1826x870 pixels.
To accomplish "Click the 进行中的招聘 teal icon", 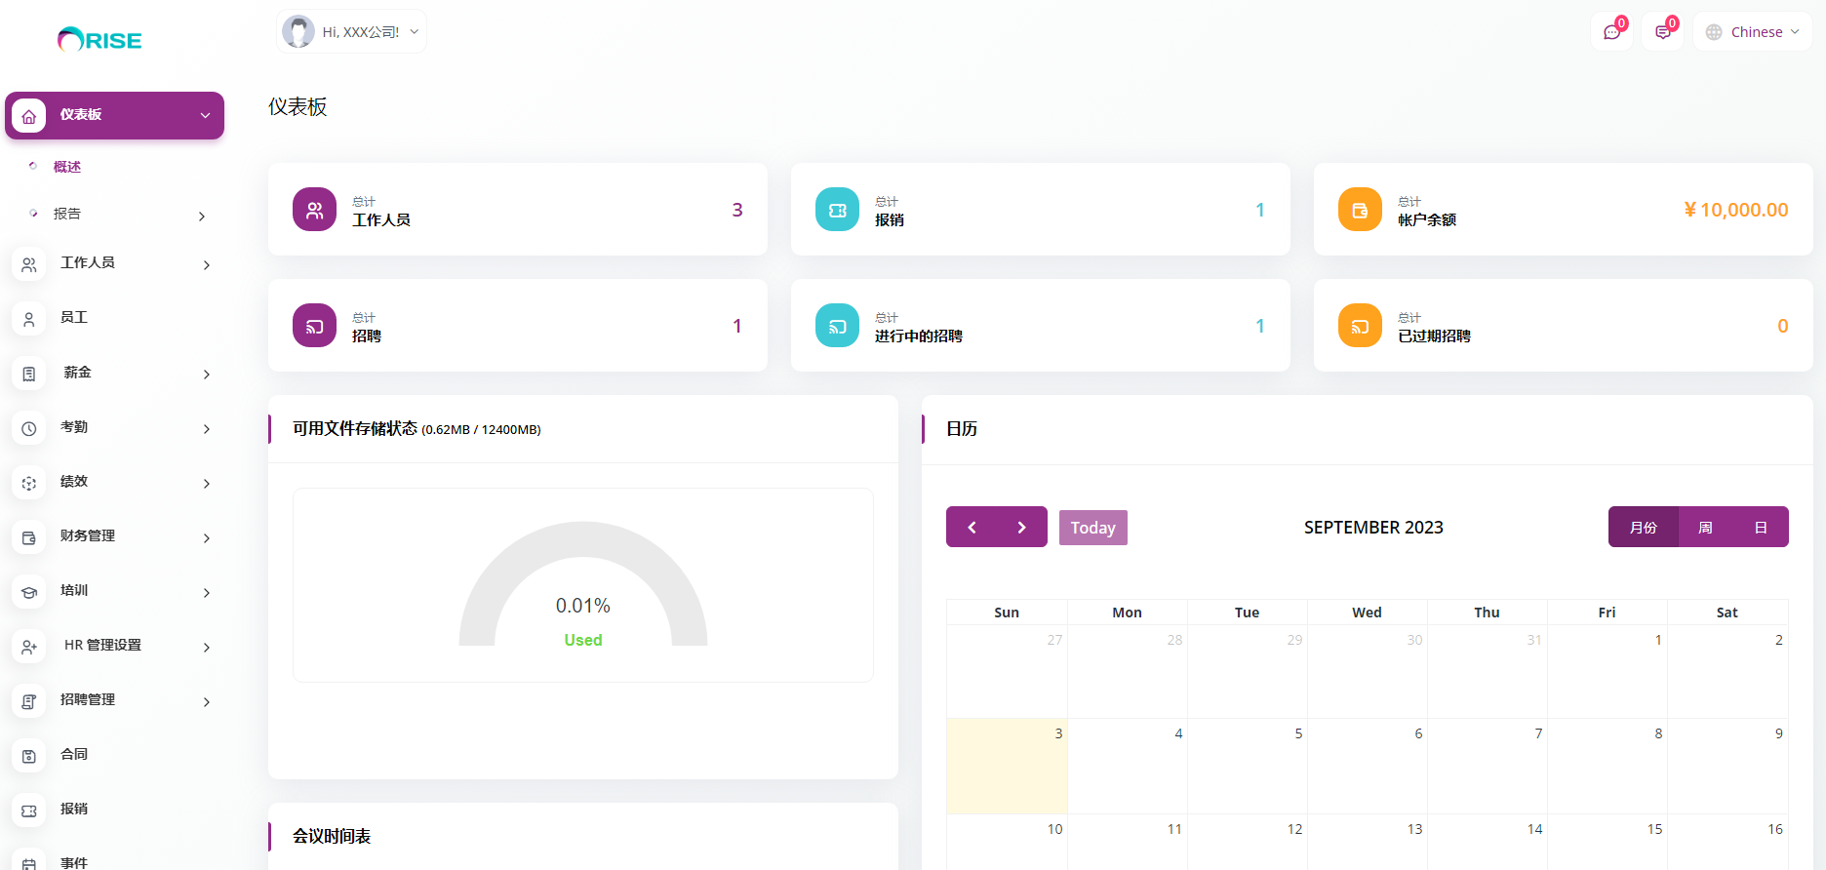I will point(837,326).
